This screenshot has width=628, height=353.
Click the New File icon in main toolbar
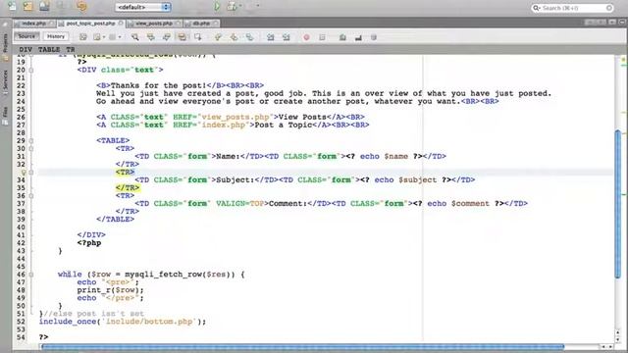pyautogui.click(x=12, y=6)
